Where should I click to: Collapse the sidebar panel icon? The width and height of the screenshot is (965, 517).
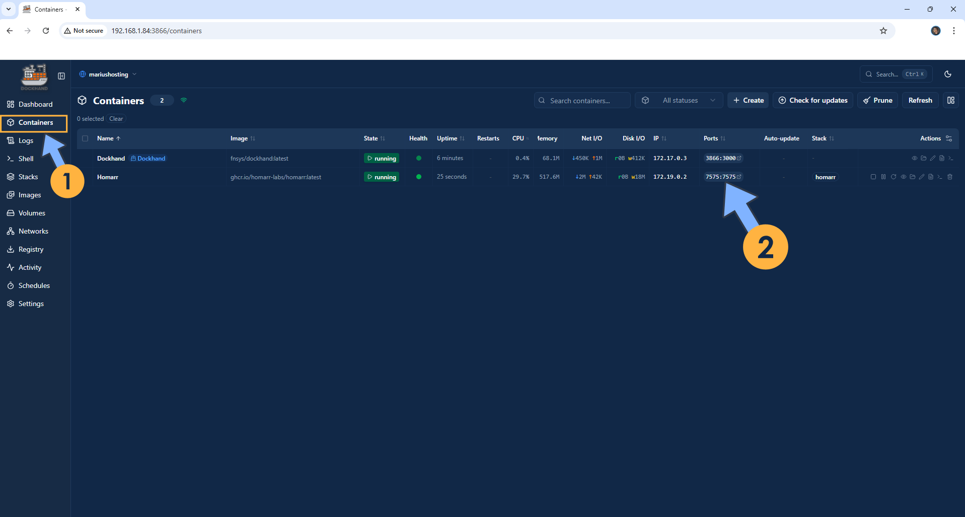click(61, 76)
